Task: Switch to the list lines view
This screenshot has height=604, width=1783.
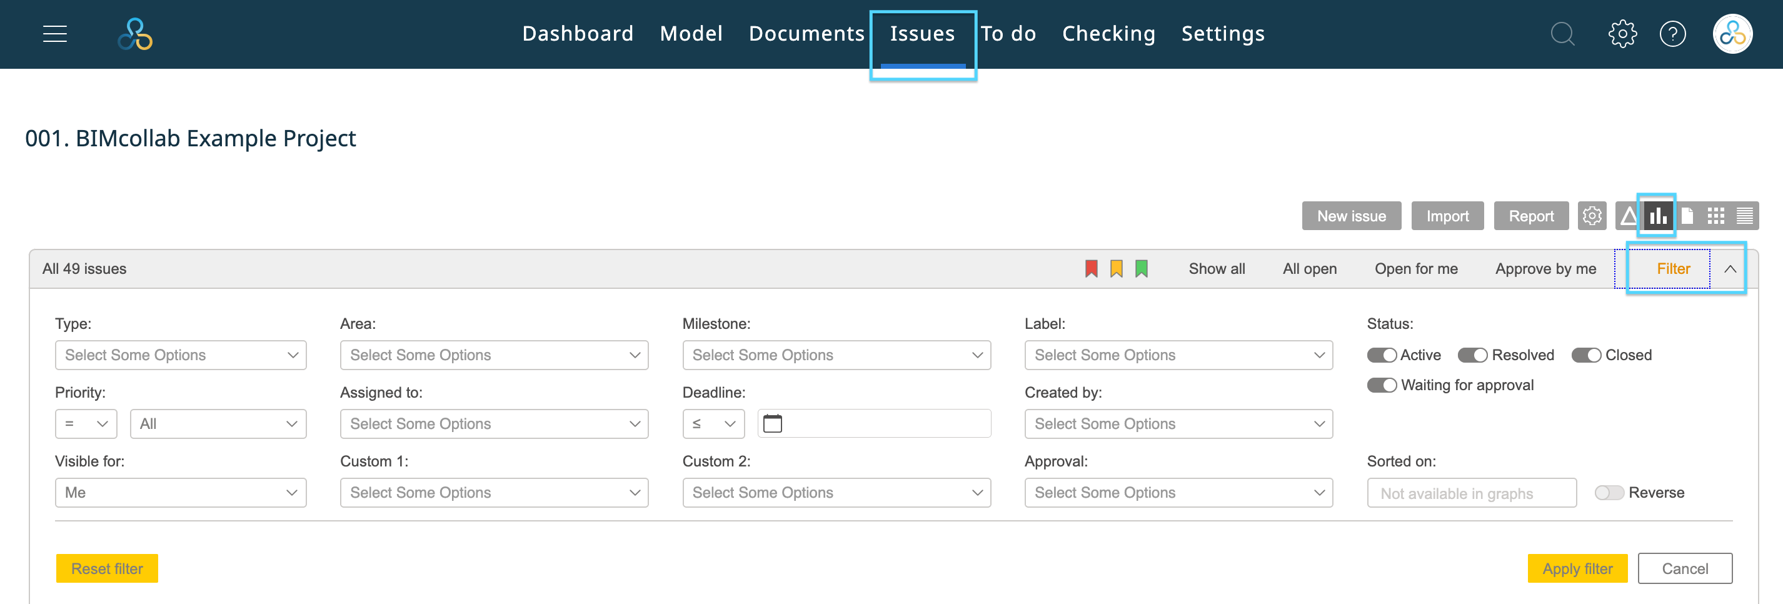Action: [1744, 216]
